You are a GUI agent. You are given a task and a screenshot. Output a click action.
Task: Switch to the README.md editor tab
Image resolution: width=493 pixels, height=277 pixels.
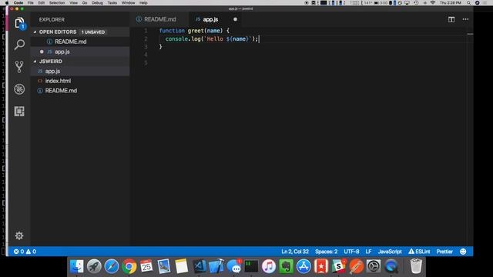pyautogui.click(x=160, y=19)
